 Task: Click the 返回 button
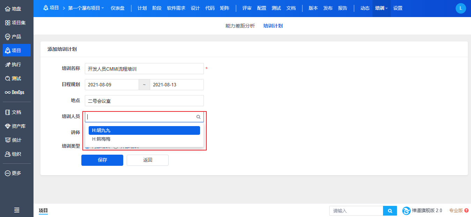click(148, 160)
